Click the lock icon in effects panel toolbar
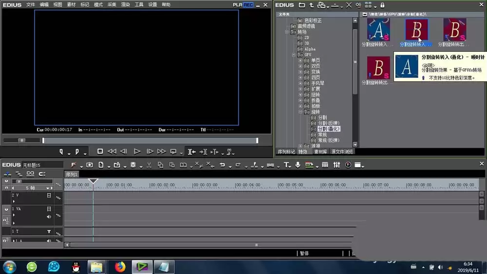 pyautogui.click(x=382, y=5)
